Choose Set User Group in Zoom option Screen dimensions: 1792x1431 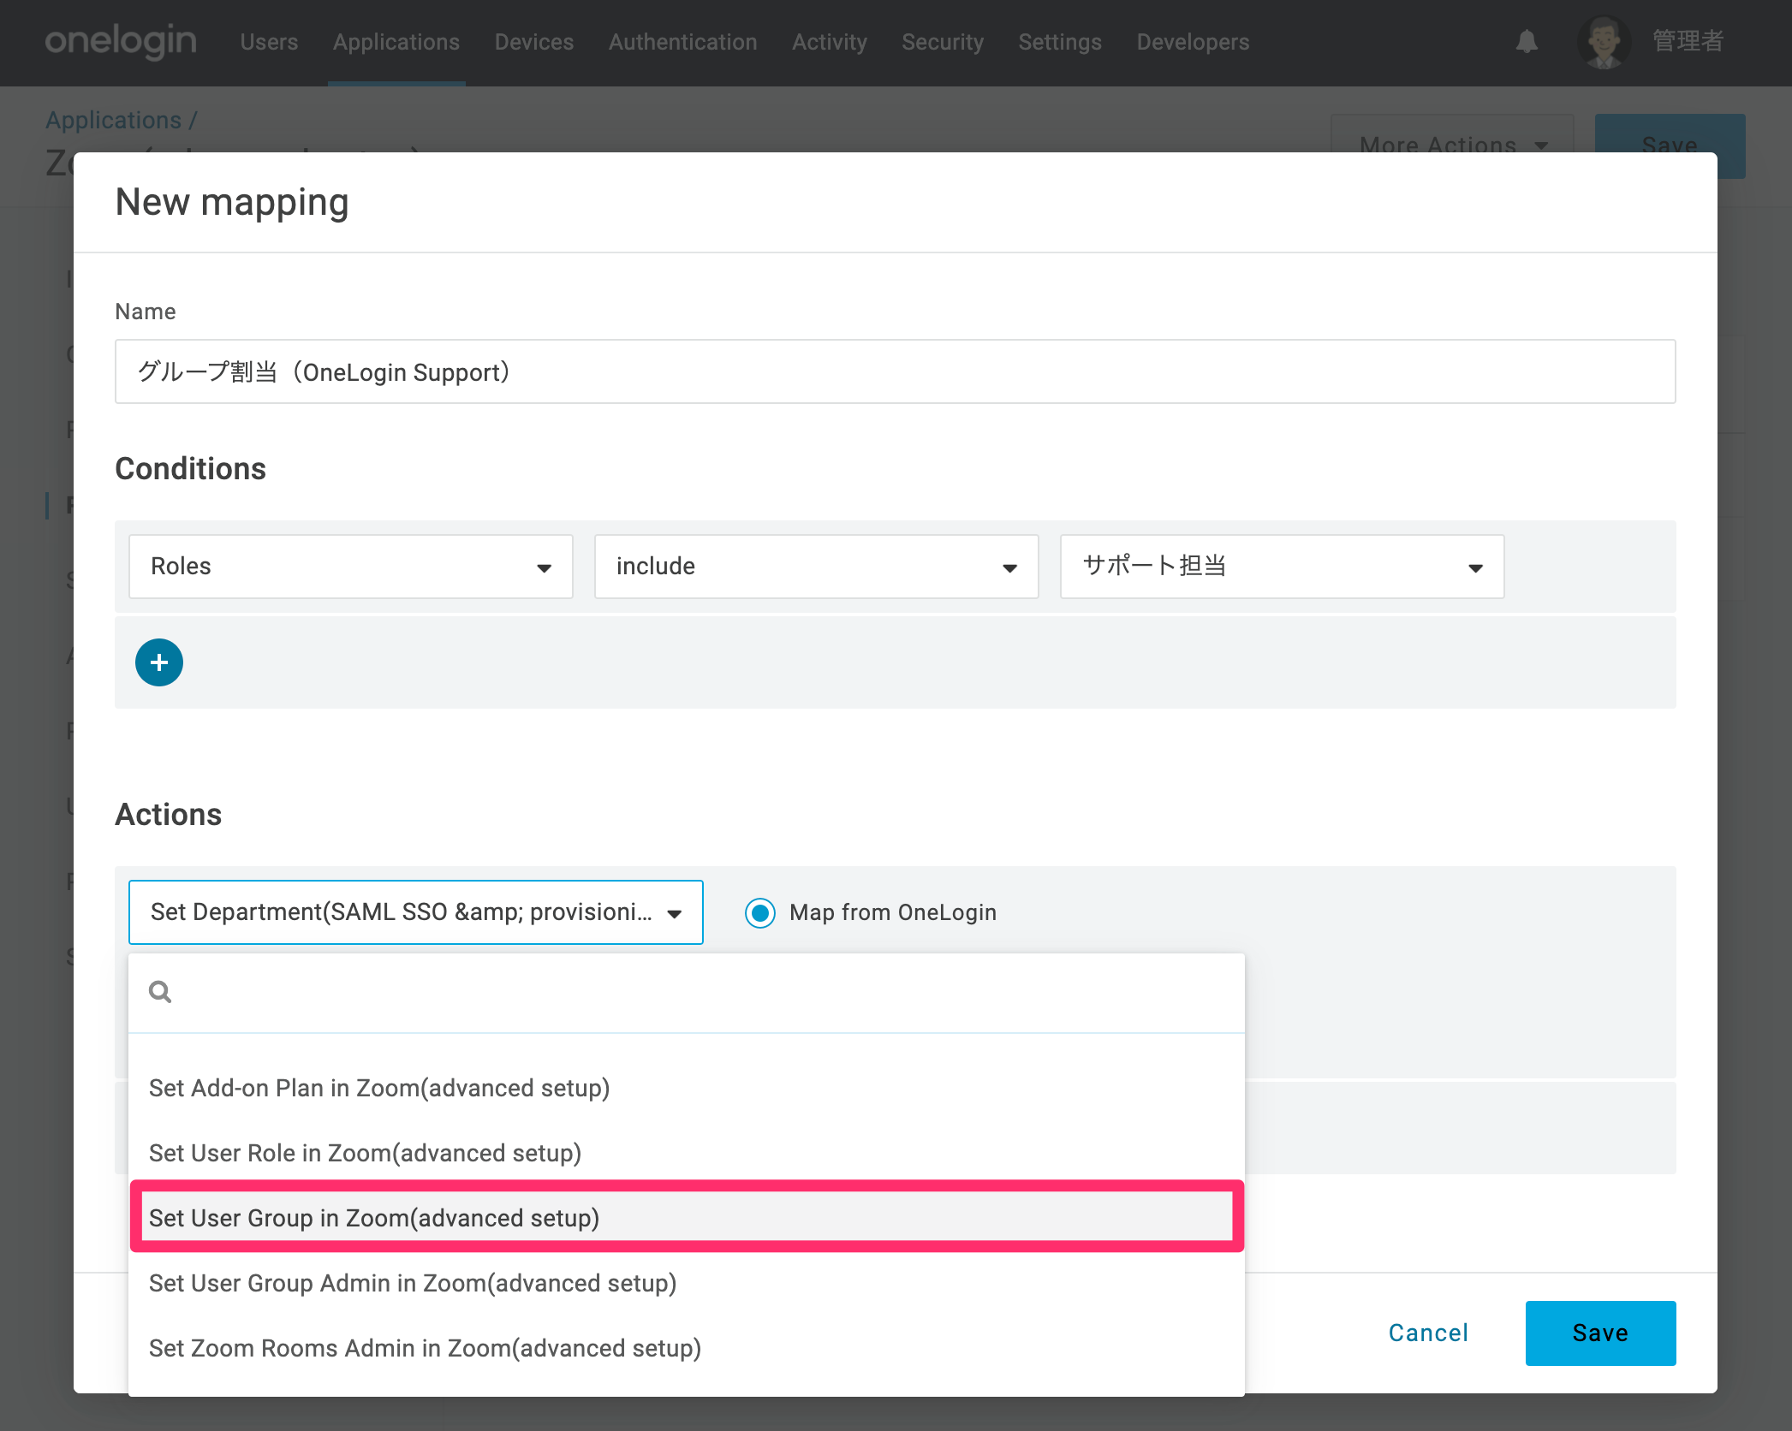(x=687, y=1218)
